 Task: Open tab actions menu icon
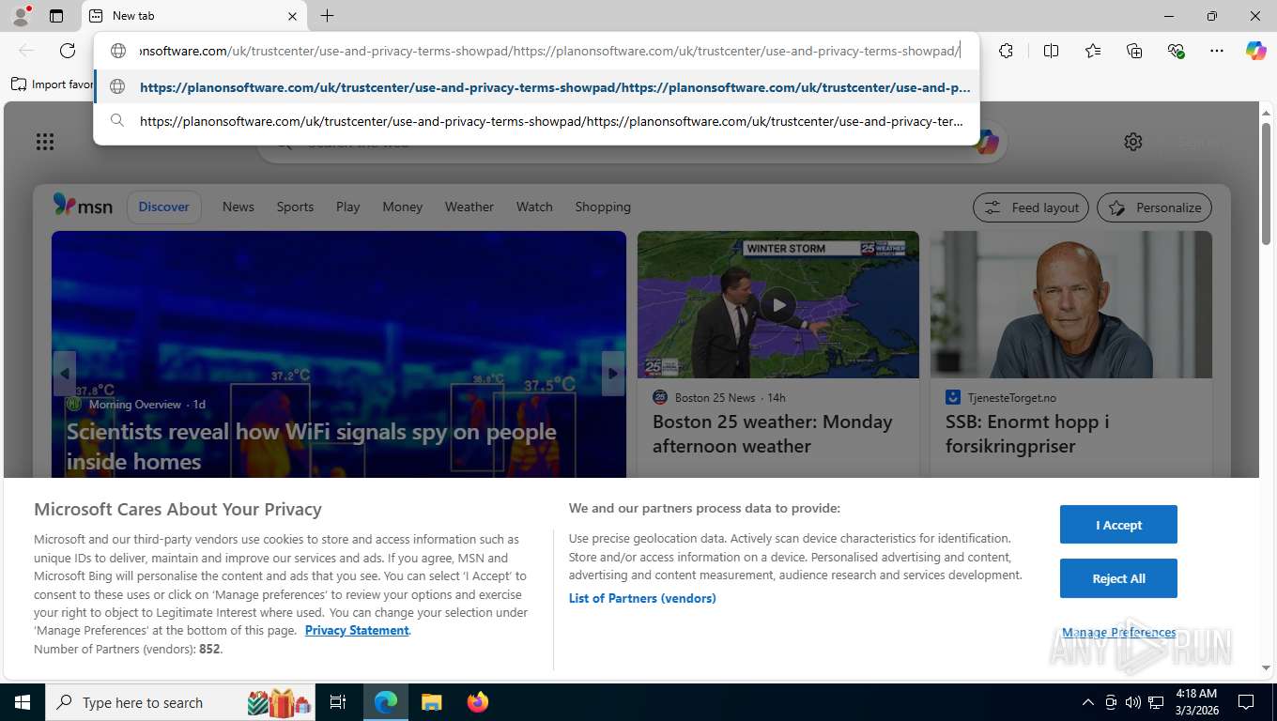(56, 16)
